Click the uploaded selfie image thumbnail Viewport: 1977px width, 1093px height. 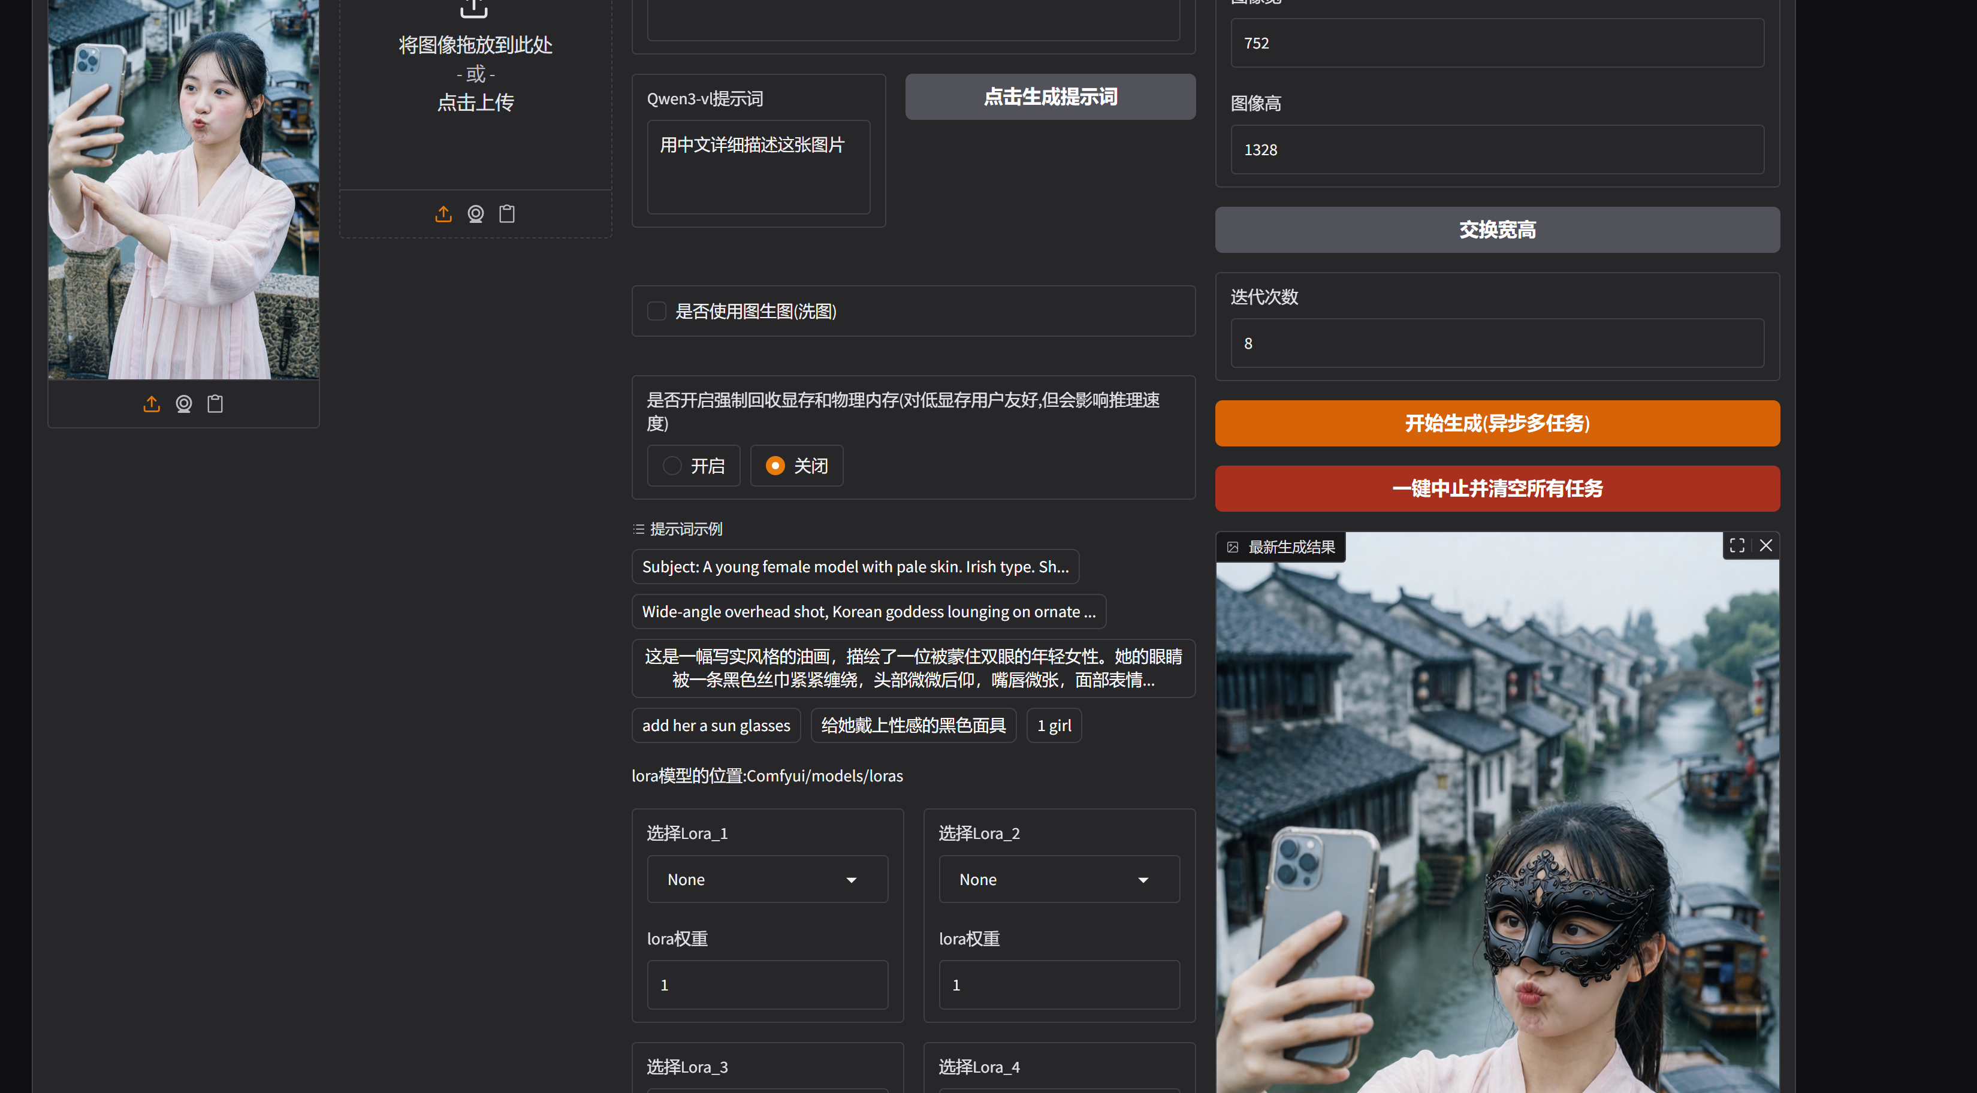point(183,189)
